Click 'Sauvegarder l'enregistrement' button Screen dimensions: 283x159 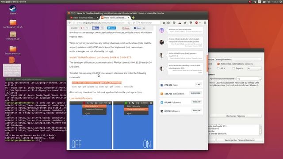(240, 140)
